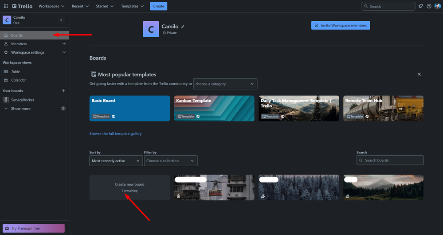Click Create new board tile
This screenshot has height=235, width=443.
[129, 187]
